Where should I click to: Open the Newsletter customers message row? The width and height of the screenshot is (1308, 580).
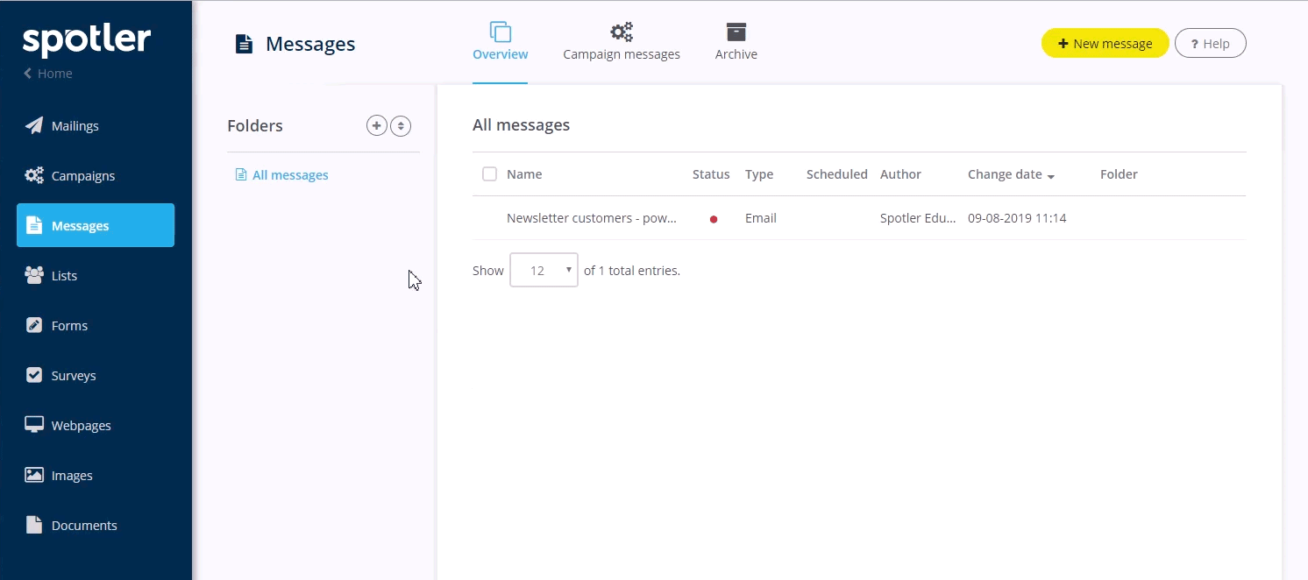click(x=591, y=218)
